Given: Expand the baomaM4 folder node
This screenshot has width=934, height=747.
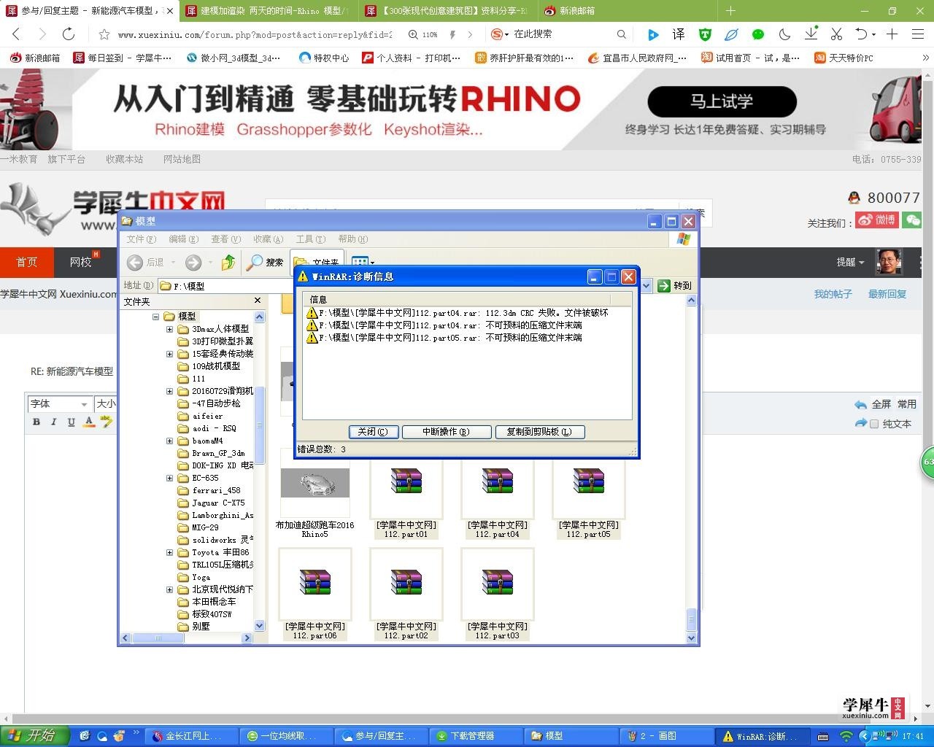Looking at the screenshot, I should pos(169,441).
